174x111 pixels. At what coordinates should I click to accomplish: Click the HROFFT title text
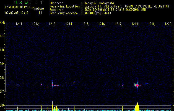coord(28,2)
